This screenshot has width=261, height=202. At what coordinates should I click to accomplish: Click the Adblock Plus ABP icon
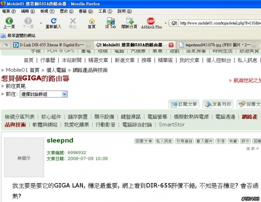[x=151, y=21]
